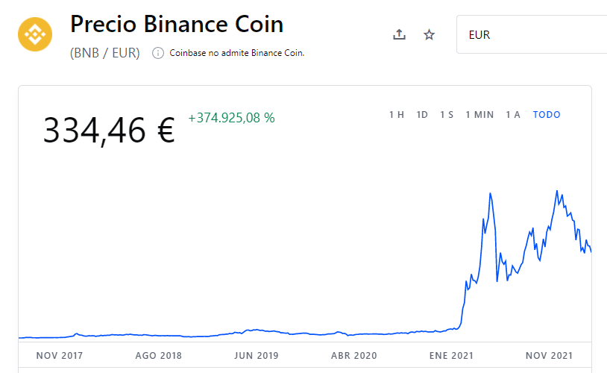The height and width of the screenshot is (373, 607).
Task: Click the NOV 2017 axis label
Action: tap(60, 356)
